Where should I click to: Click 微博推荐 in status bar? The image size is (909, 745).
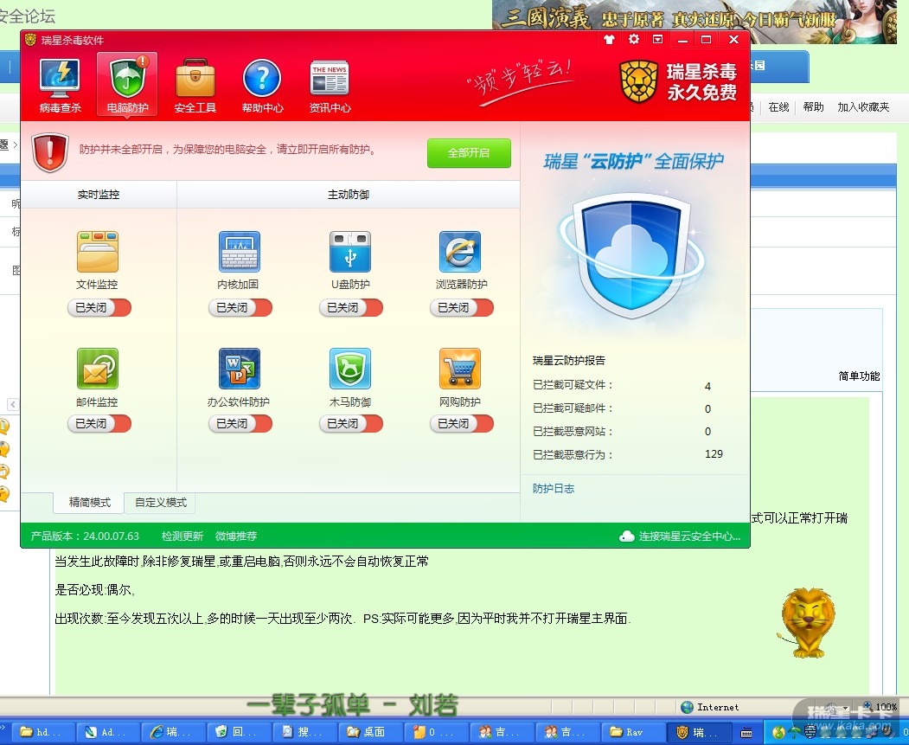click(x=236, y=536)
